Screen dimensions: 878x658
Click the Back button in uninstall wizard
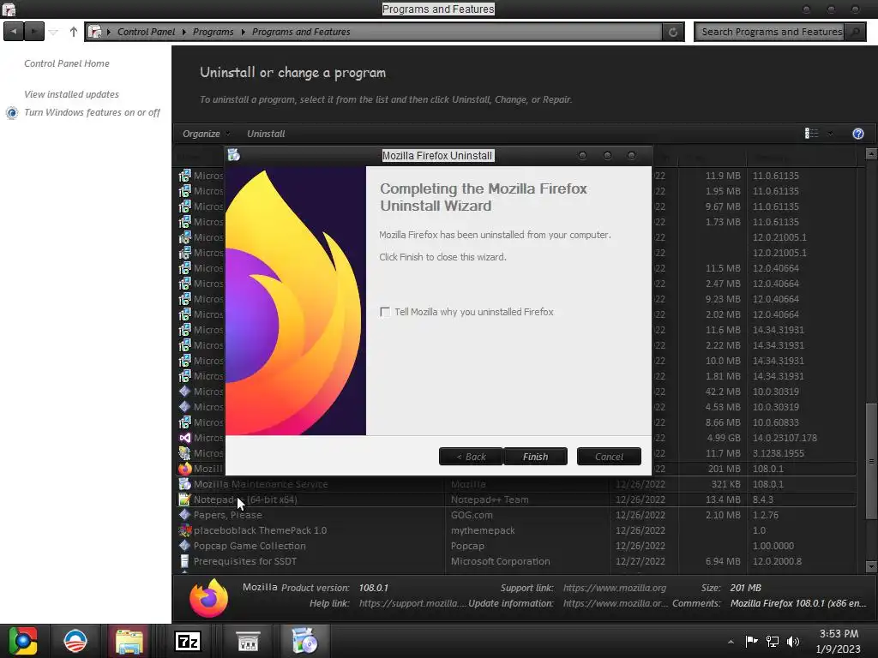click(x=471, y=457)
